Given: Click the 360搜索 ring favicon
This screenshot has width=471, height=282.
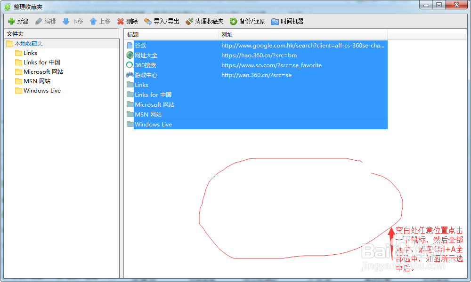Looking at the screenshot, I should point(130,65).
